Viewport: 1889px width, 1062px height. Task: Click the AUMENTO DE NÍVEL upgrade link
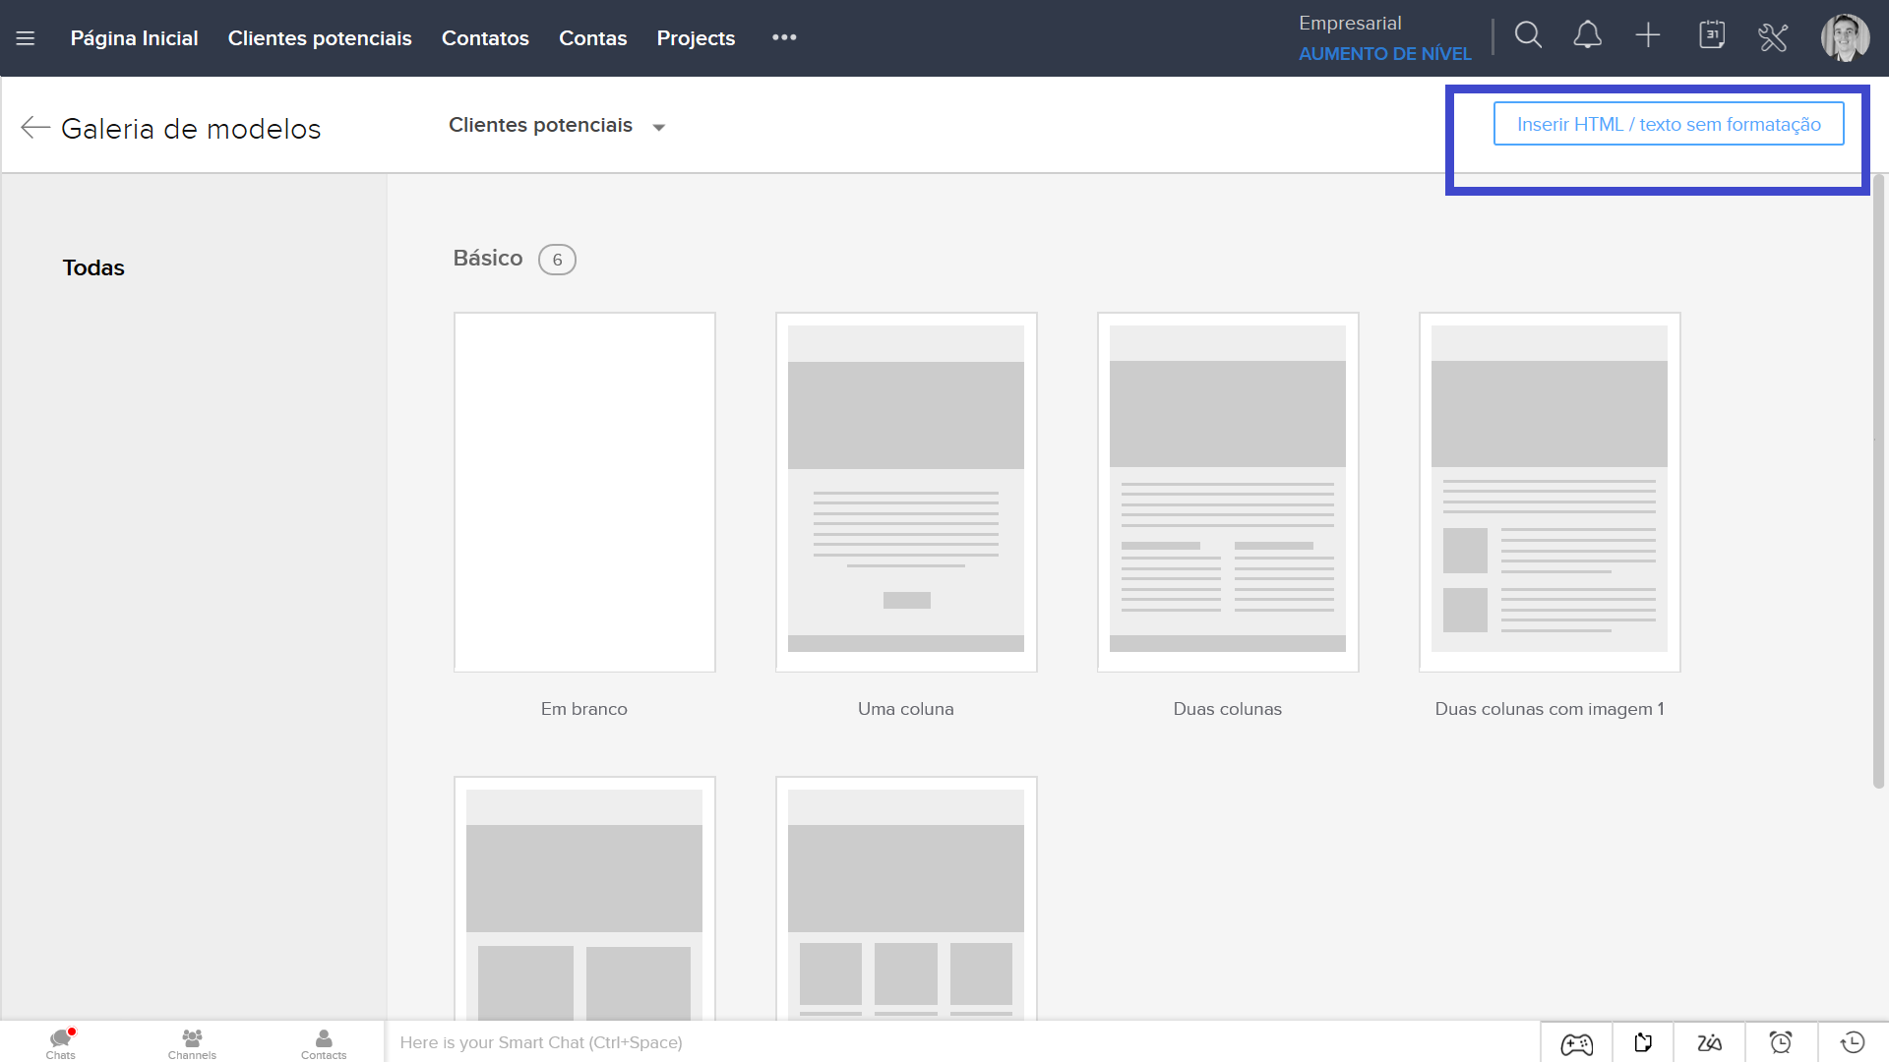1384,54
